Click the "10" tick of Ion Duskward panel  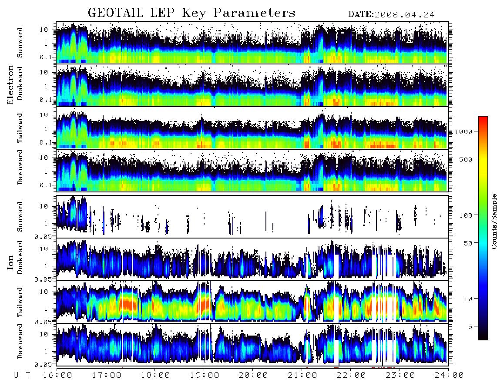(44, 249)
